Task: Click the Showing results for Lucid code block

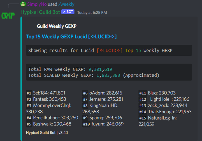Action: (109, 50)
